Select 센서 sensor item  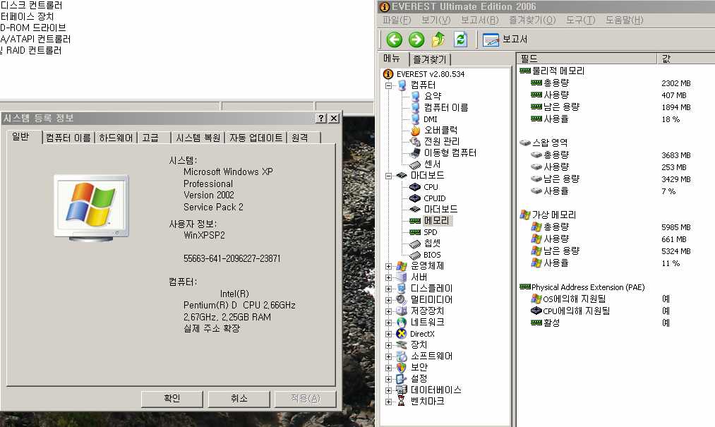point(432,164)
